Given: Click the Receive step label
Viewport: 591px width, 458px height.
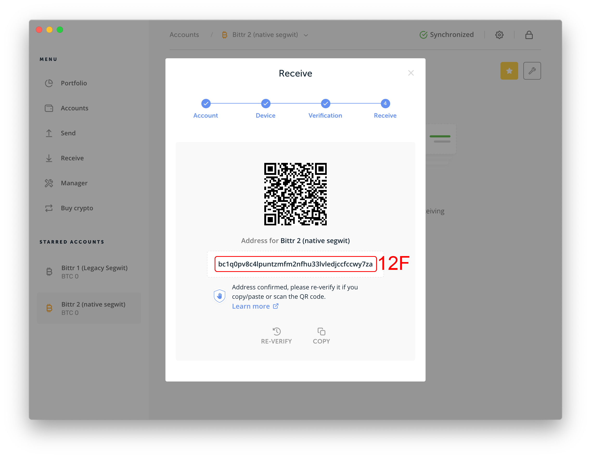Looking at the screenshot, I should (385, 116).
